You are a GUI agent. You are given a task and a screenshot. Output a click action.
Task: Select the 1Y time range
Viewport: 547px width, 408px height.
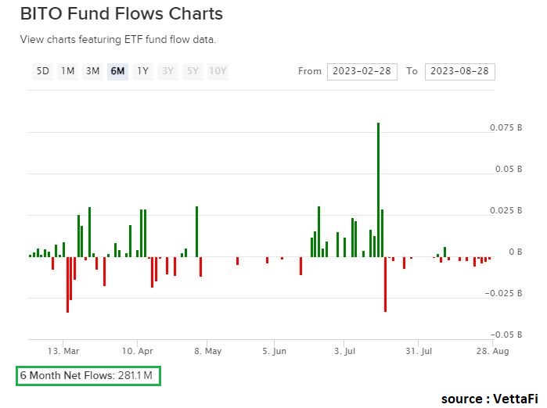142,71
